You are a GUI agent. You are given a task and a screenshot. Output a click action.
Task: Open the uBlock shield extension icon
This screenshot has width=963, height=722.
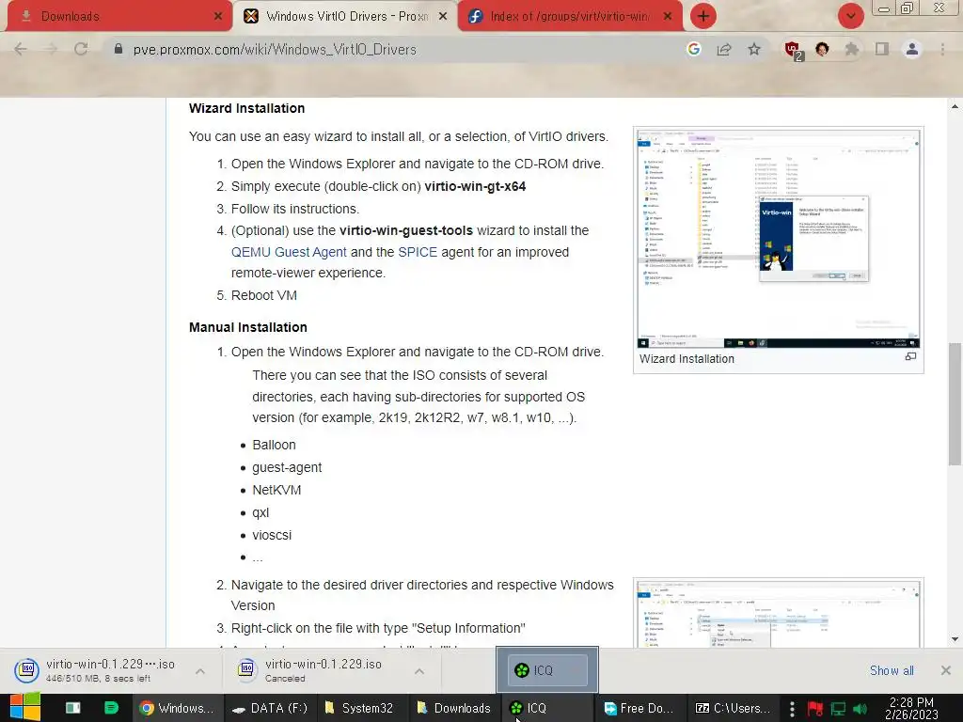pyautogui.click(x=793, y=50)
